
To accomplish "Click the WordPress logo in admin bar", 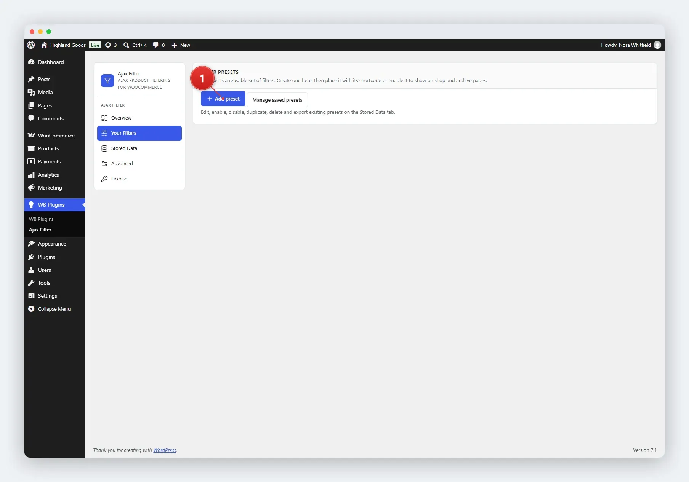I will 31,45.
